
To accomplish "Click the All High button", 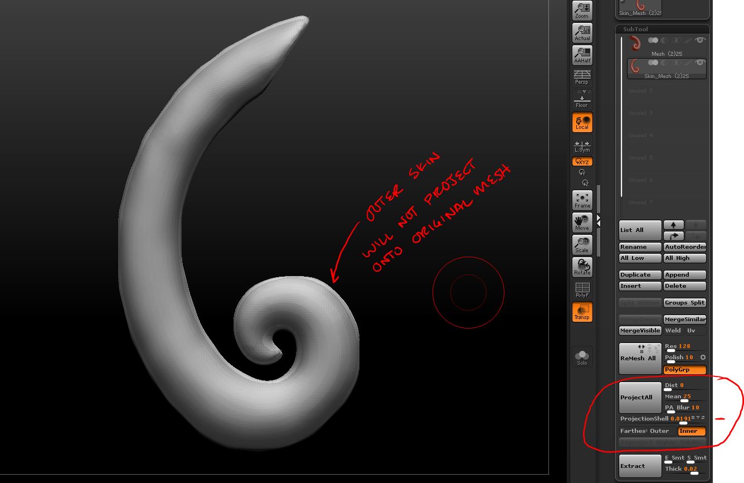I will click(x=685, y=258).
